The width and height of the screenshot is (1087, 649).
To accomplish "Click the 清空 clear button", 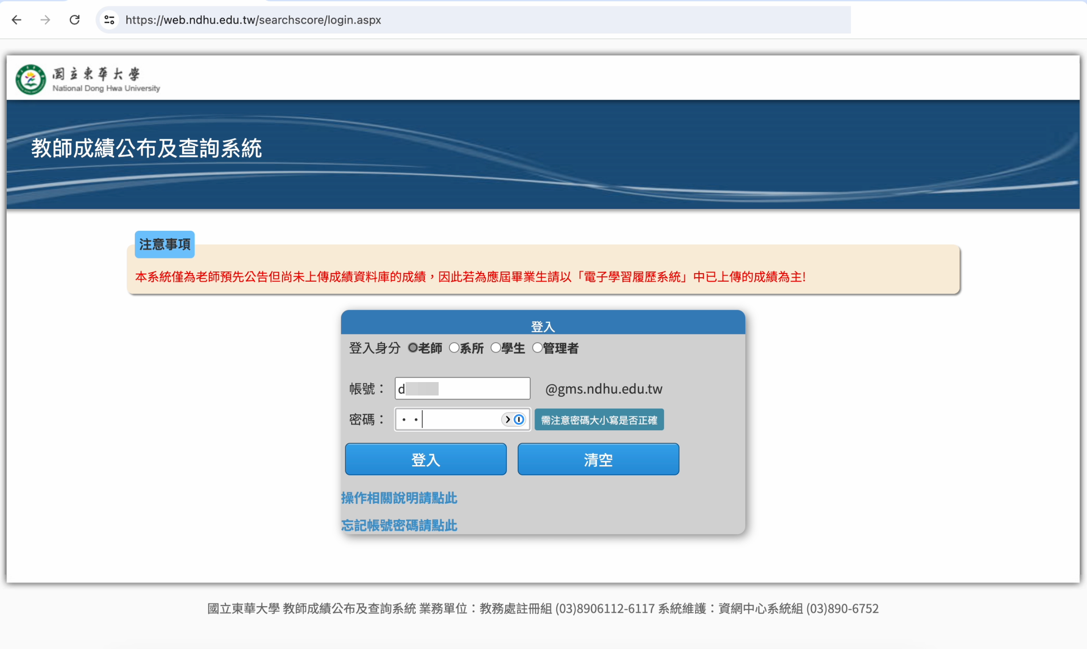I will [x=598, y=459].
